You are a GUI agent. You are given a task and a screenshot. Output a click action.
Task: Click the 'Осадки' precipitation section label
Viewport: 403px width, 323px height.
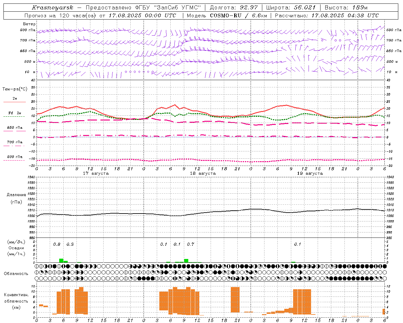[x=16, y=248]
